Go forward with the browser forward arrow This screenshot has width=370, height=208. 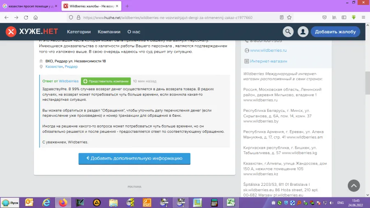16,17
